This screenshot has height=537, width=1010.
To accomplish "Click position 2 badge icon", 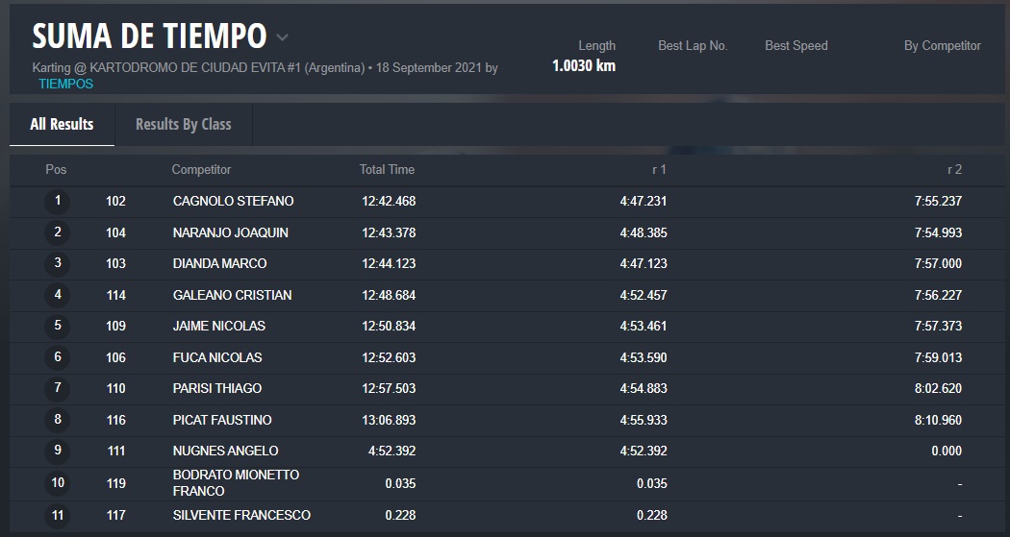I will pos(58,232).
